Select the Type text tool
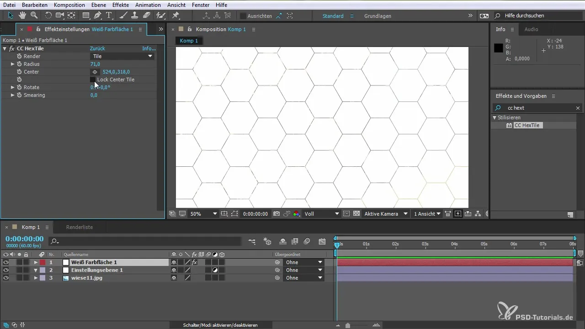585x329 pixels. [109, 16]
